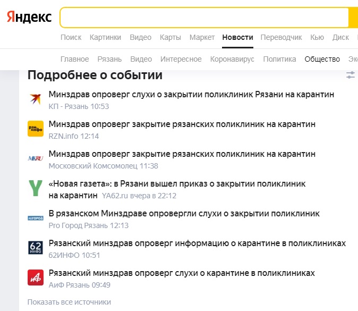This screenshot has width=358, height=311.
Task: Click the Подробнее о событии heading
Action: click(x=95, y=75)
